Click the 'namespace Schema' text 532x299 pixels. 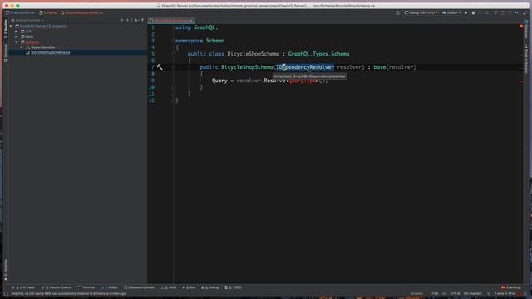tap(199, 41)
